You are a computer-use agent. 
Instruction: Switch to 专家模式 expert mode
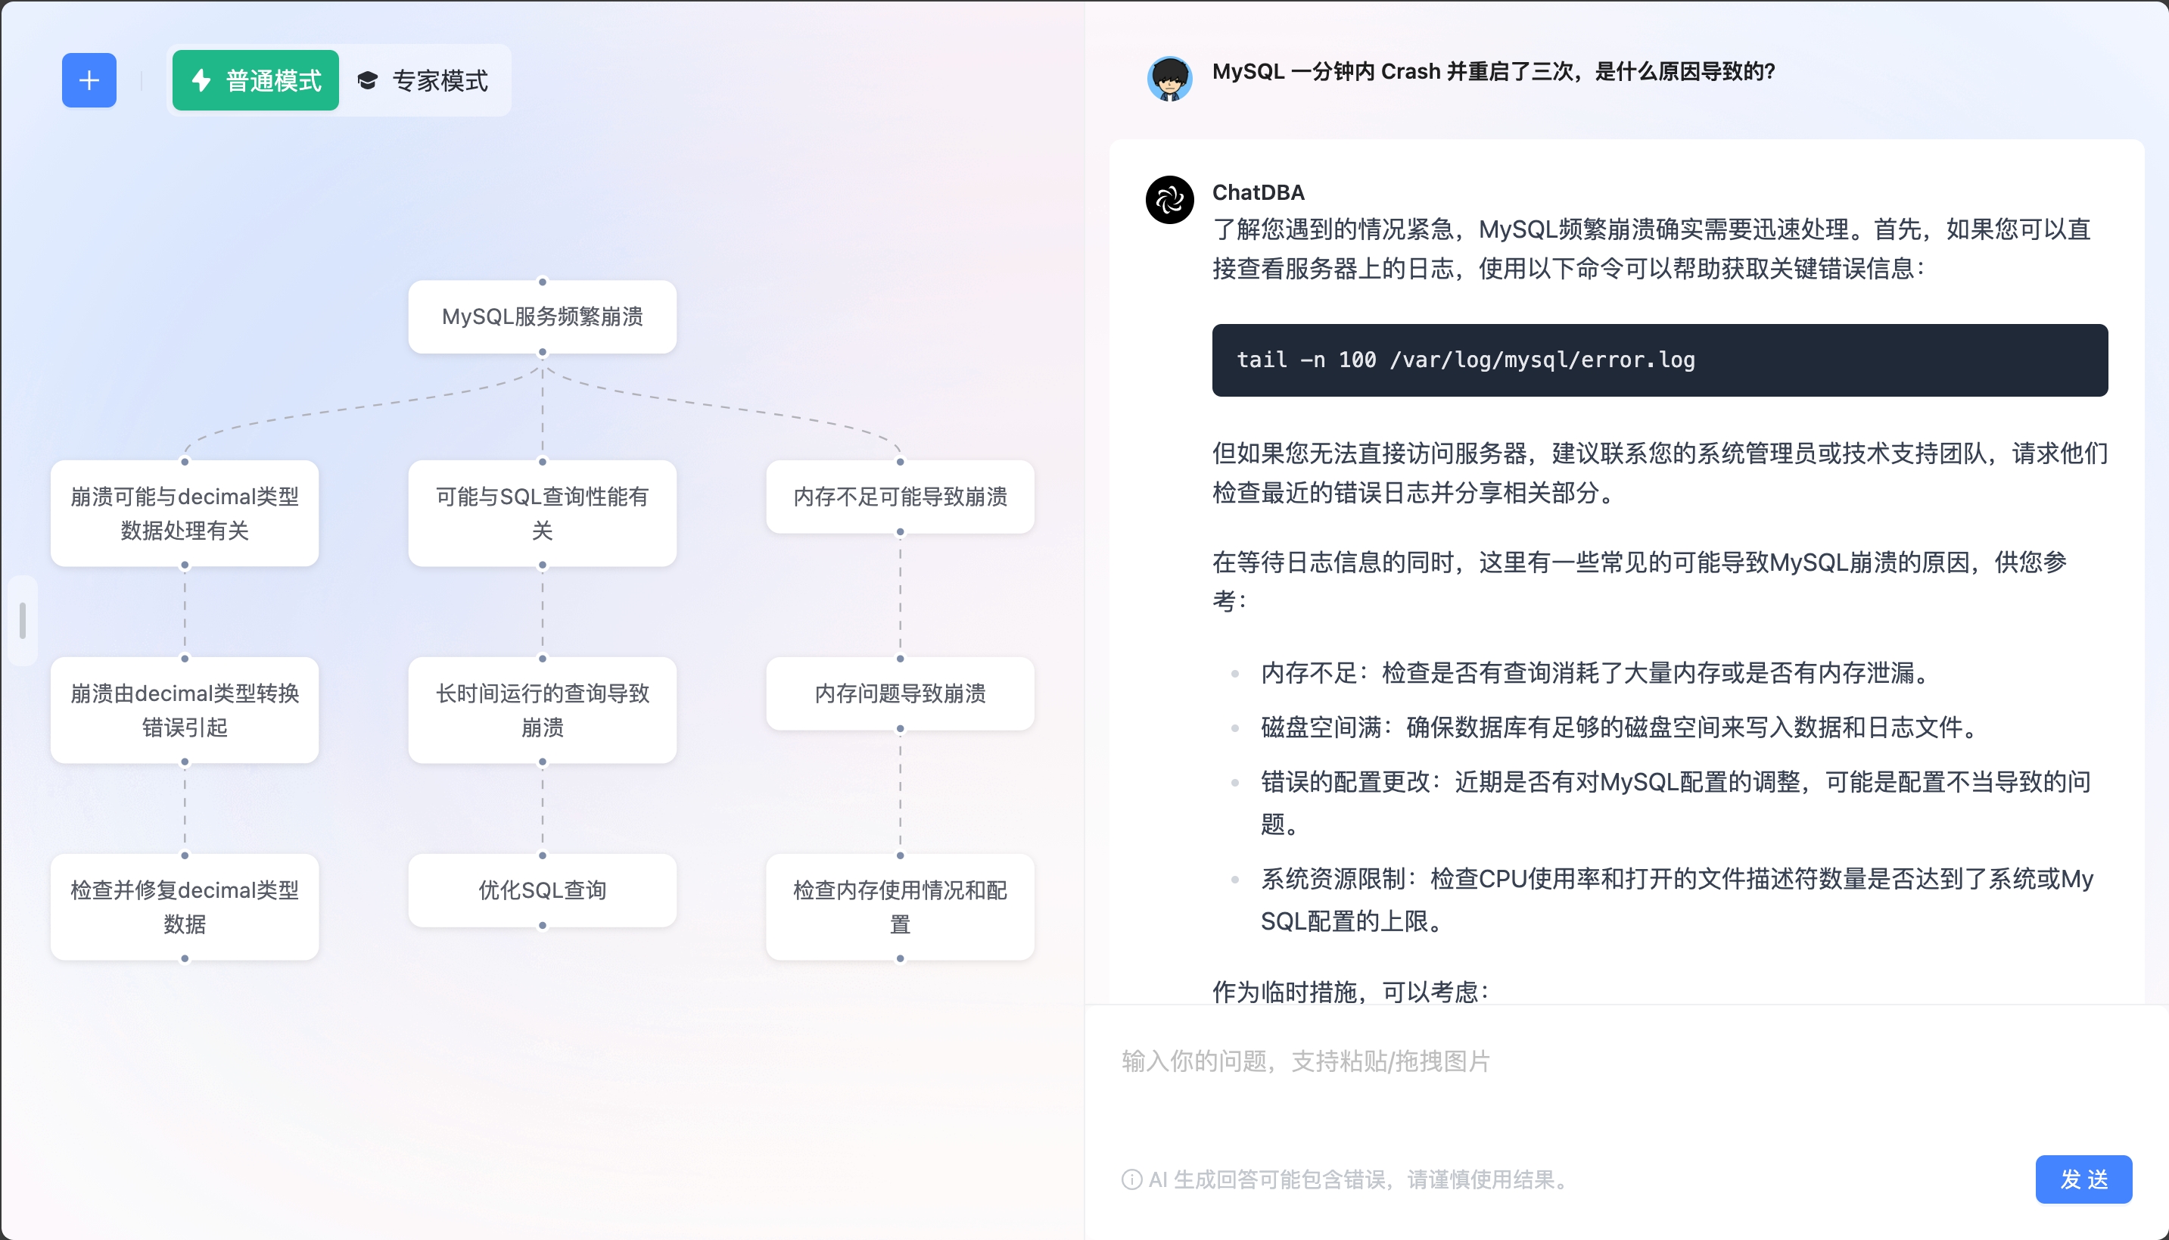[x=423, y=81]
